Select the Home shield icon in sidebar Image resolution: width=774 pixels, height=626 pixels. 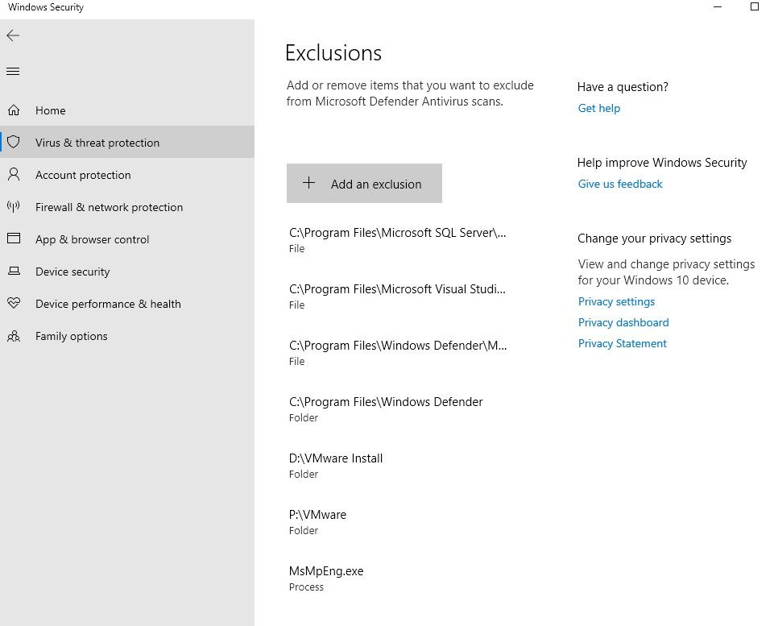[12, 110]
